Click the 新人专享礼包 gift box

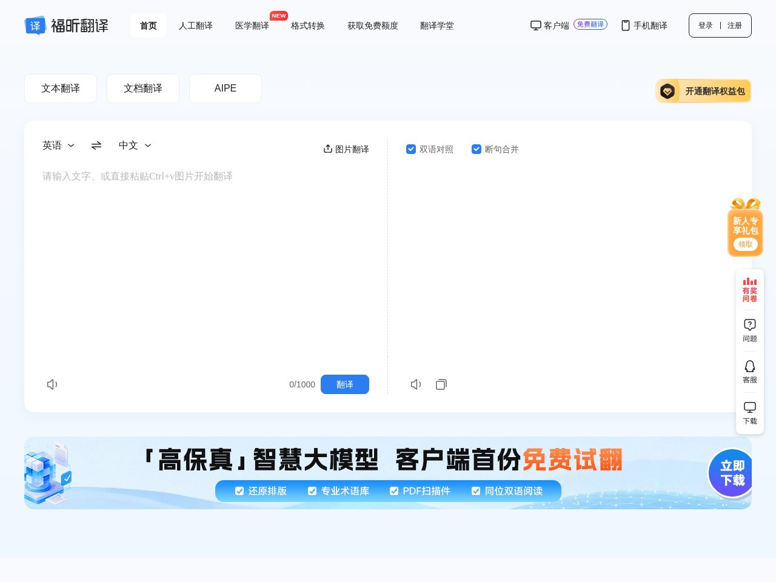coord(745,227)
